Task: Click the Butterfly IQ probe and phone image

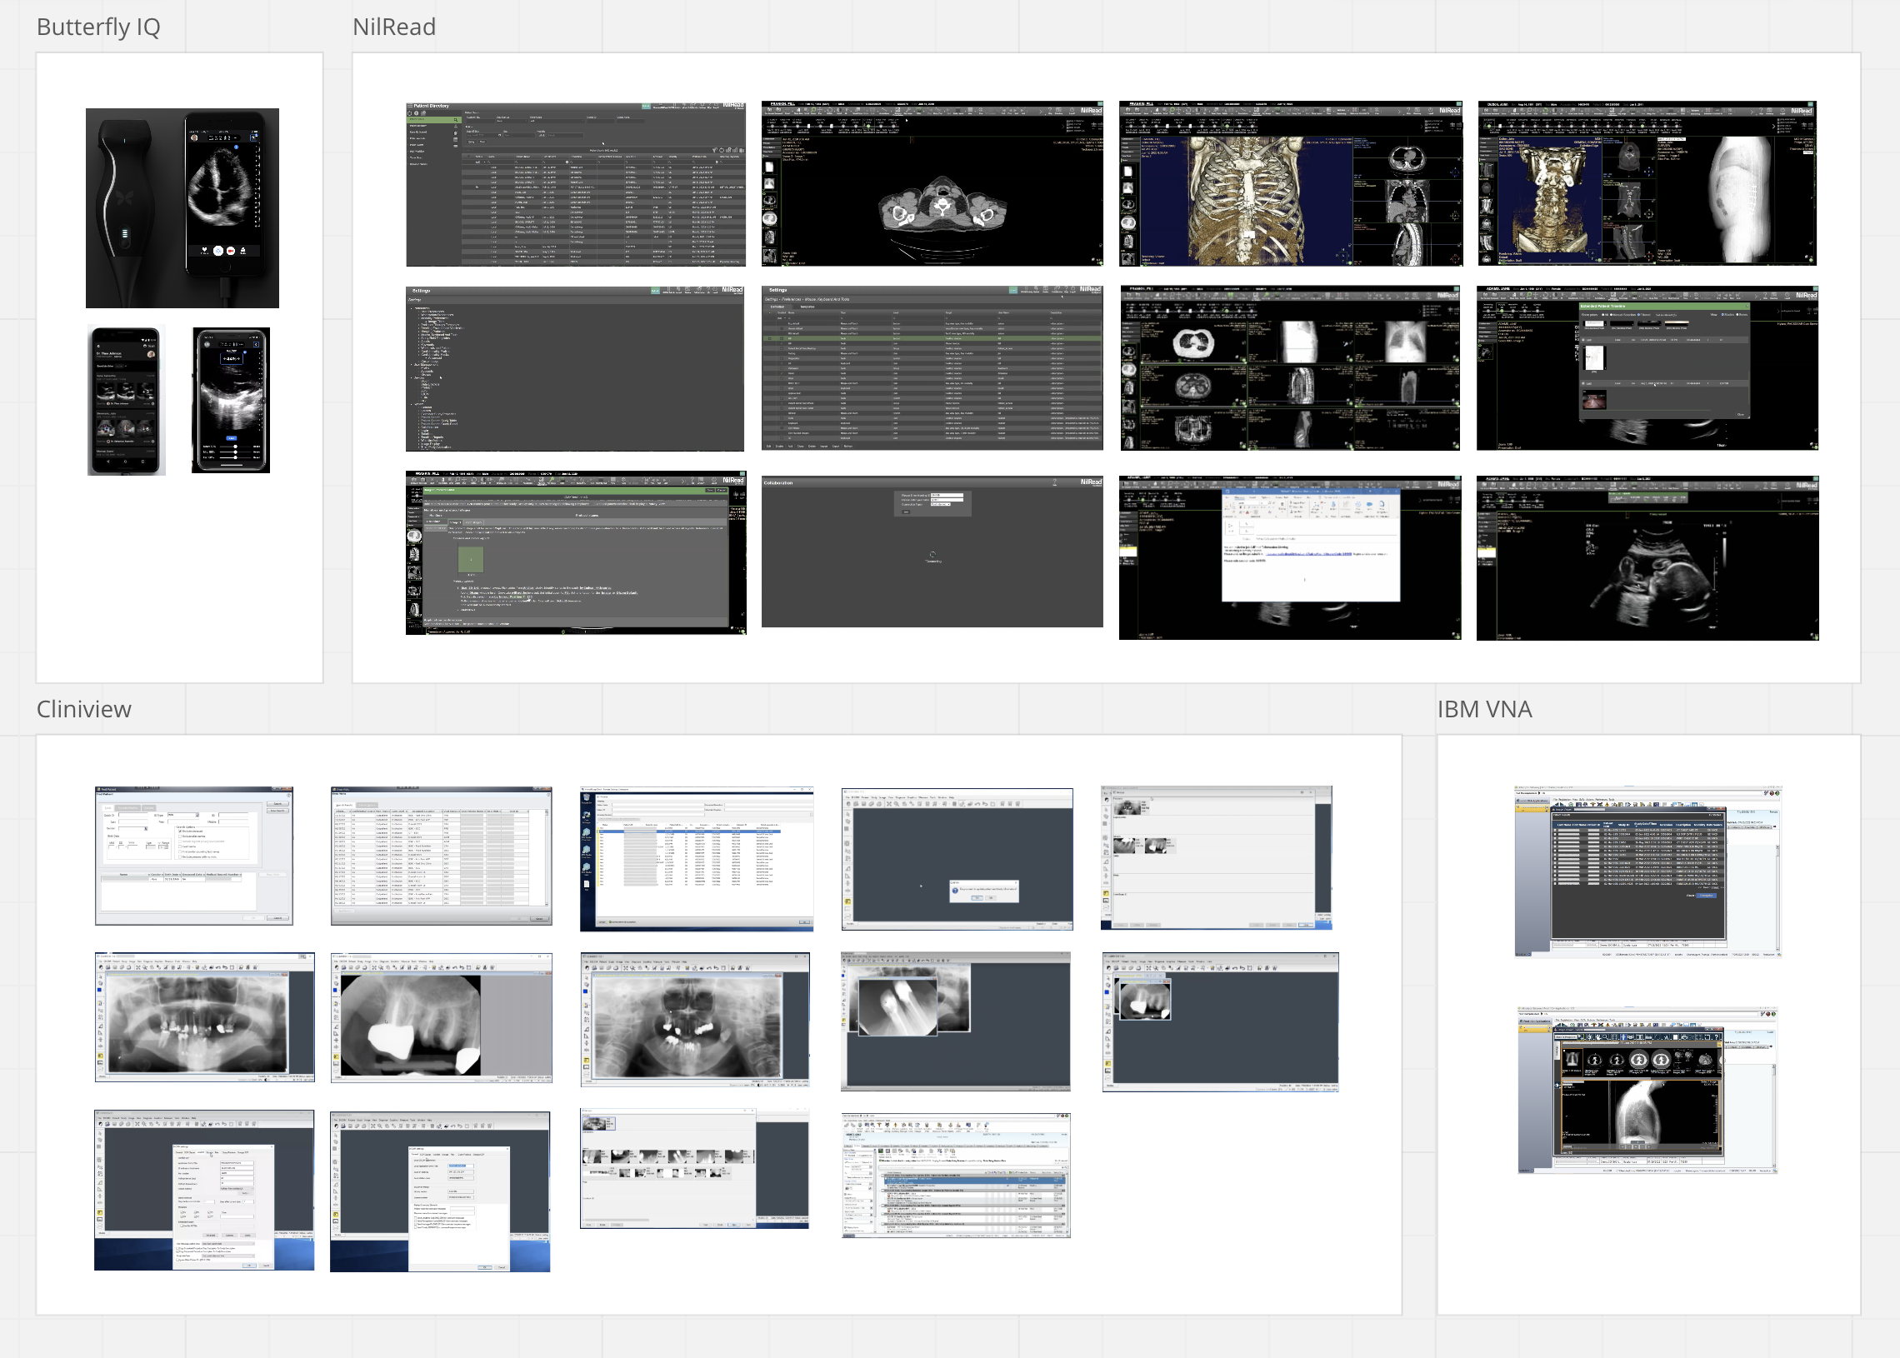Action: [182, 208]
